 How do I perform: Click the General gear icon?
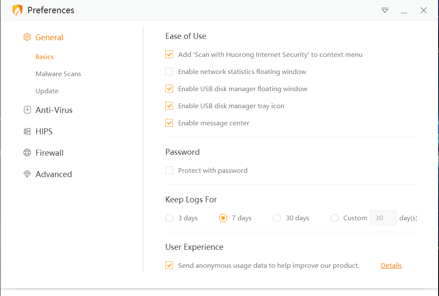pos(27,37)
